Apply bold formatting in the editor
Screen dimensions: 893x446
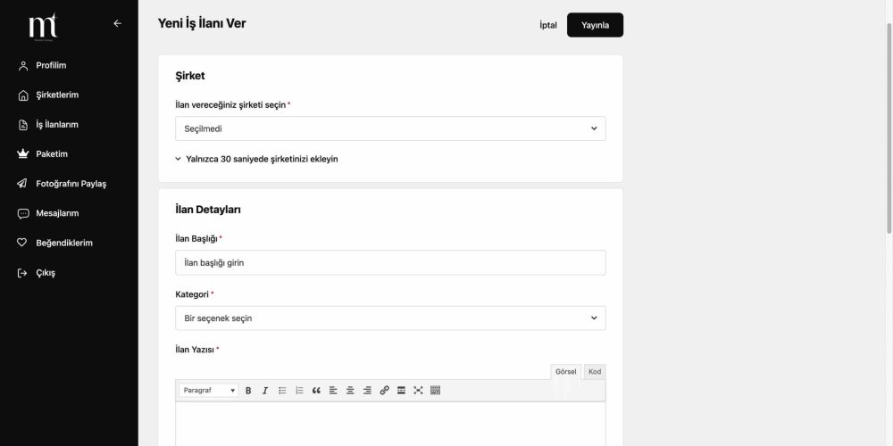click(x=248, y=391)
